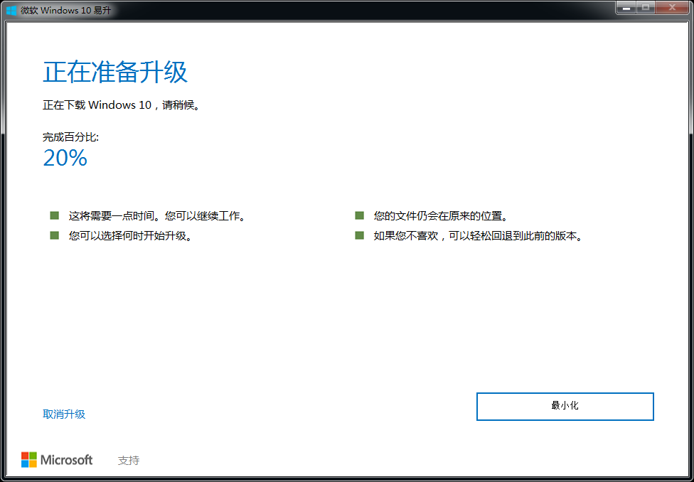This screenshot has height=482, width=694.
Task: Open the 支持 link
Action: (129, 461)
